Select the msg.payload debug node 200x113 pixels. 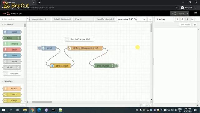coord(104,66)
